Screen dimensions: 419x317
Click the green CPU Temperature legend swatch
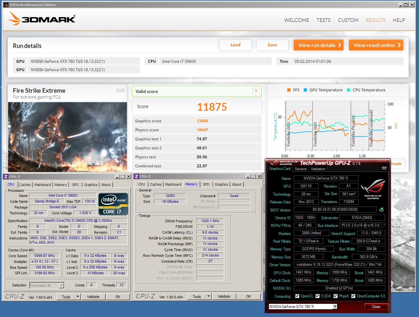[x=348, y=90]
